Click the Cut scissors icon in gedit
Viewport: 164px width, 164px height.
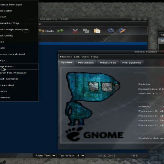[75, 31]
